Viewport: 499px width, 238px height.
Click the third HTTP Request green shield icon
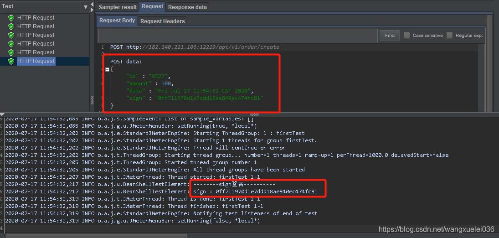11,35
